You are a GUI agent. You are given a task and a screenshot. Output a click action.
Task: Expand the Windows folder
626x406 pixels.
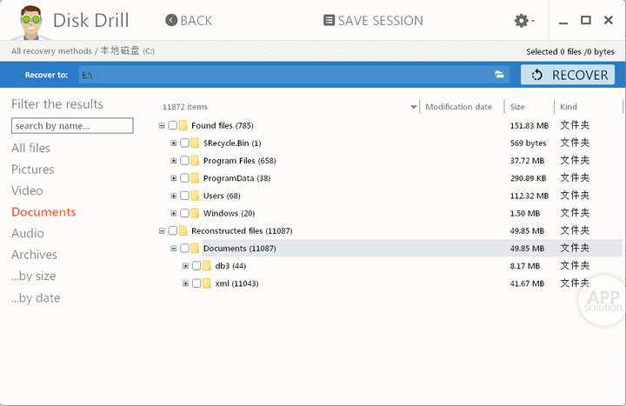point(174,214)
